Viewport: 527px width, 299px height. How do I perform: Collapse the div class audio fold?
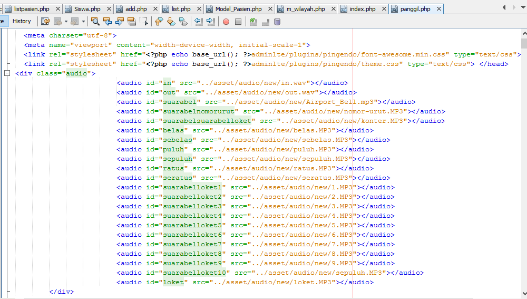point(7,73)
